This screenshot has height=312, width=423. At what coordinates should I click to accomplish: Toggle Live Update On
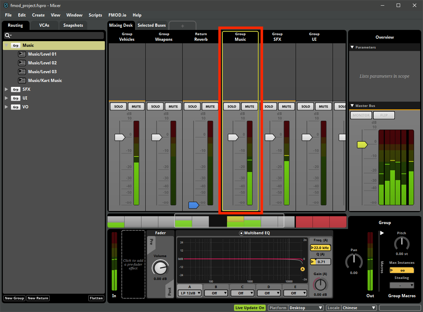click(250, 308)
